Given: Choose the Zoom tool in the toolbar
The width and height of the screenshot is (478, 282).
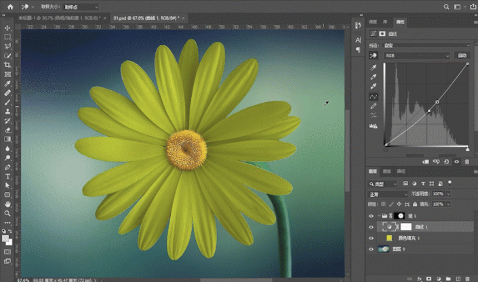Looking at the screenshot, I should [x=7, y=213].
